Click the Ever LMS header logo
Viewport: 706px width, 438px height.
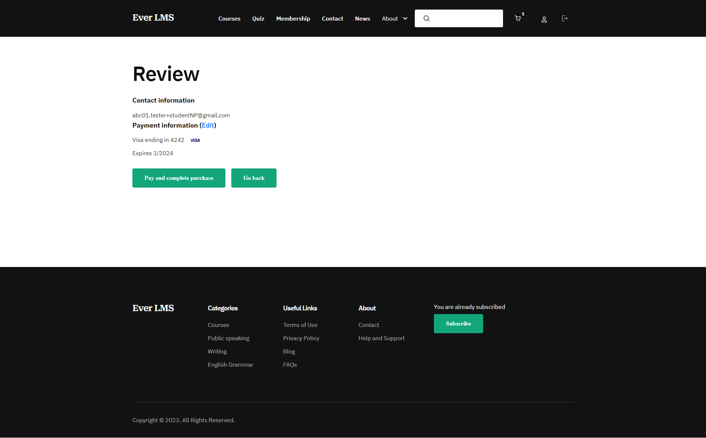(x=153, y=18)
